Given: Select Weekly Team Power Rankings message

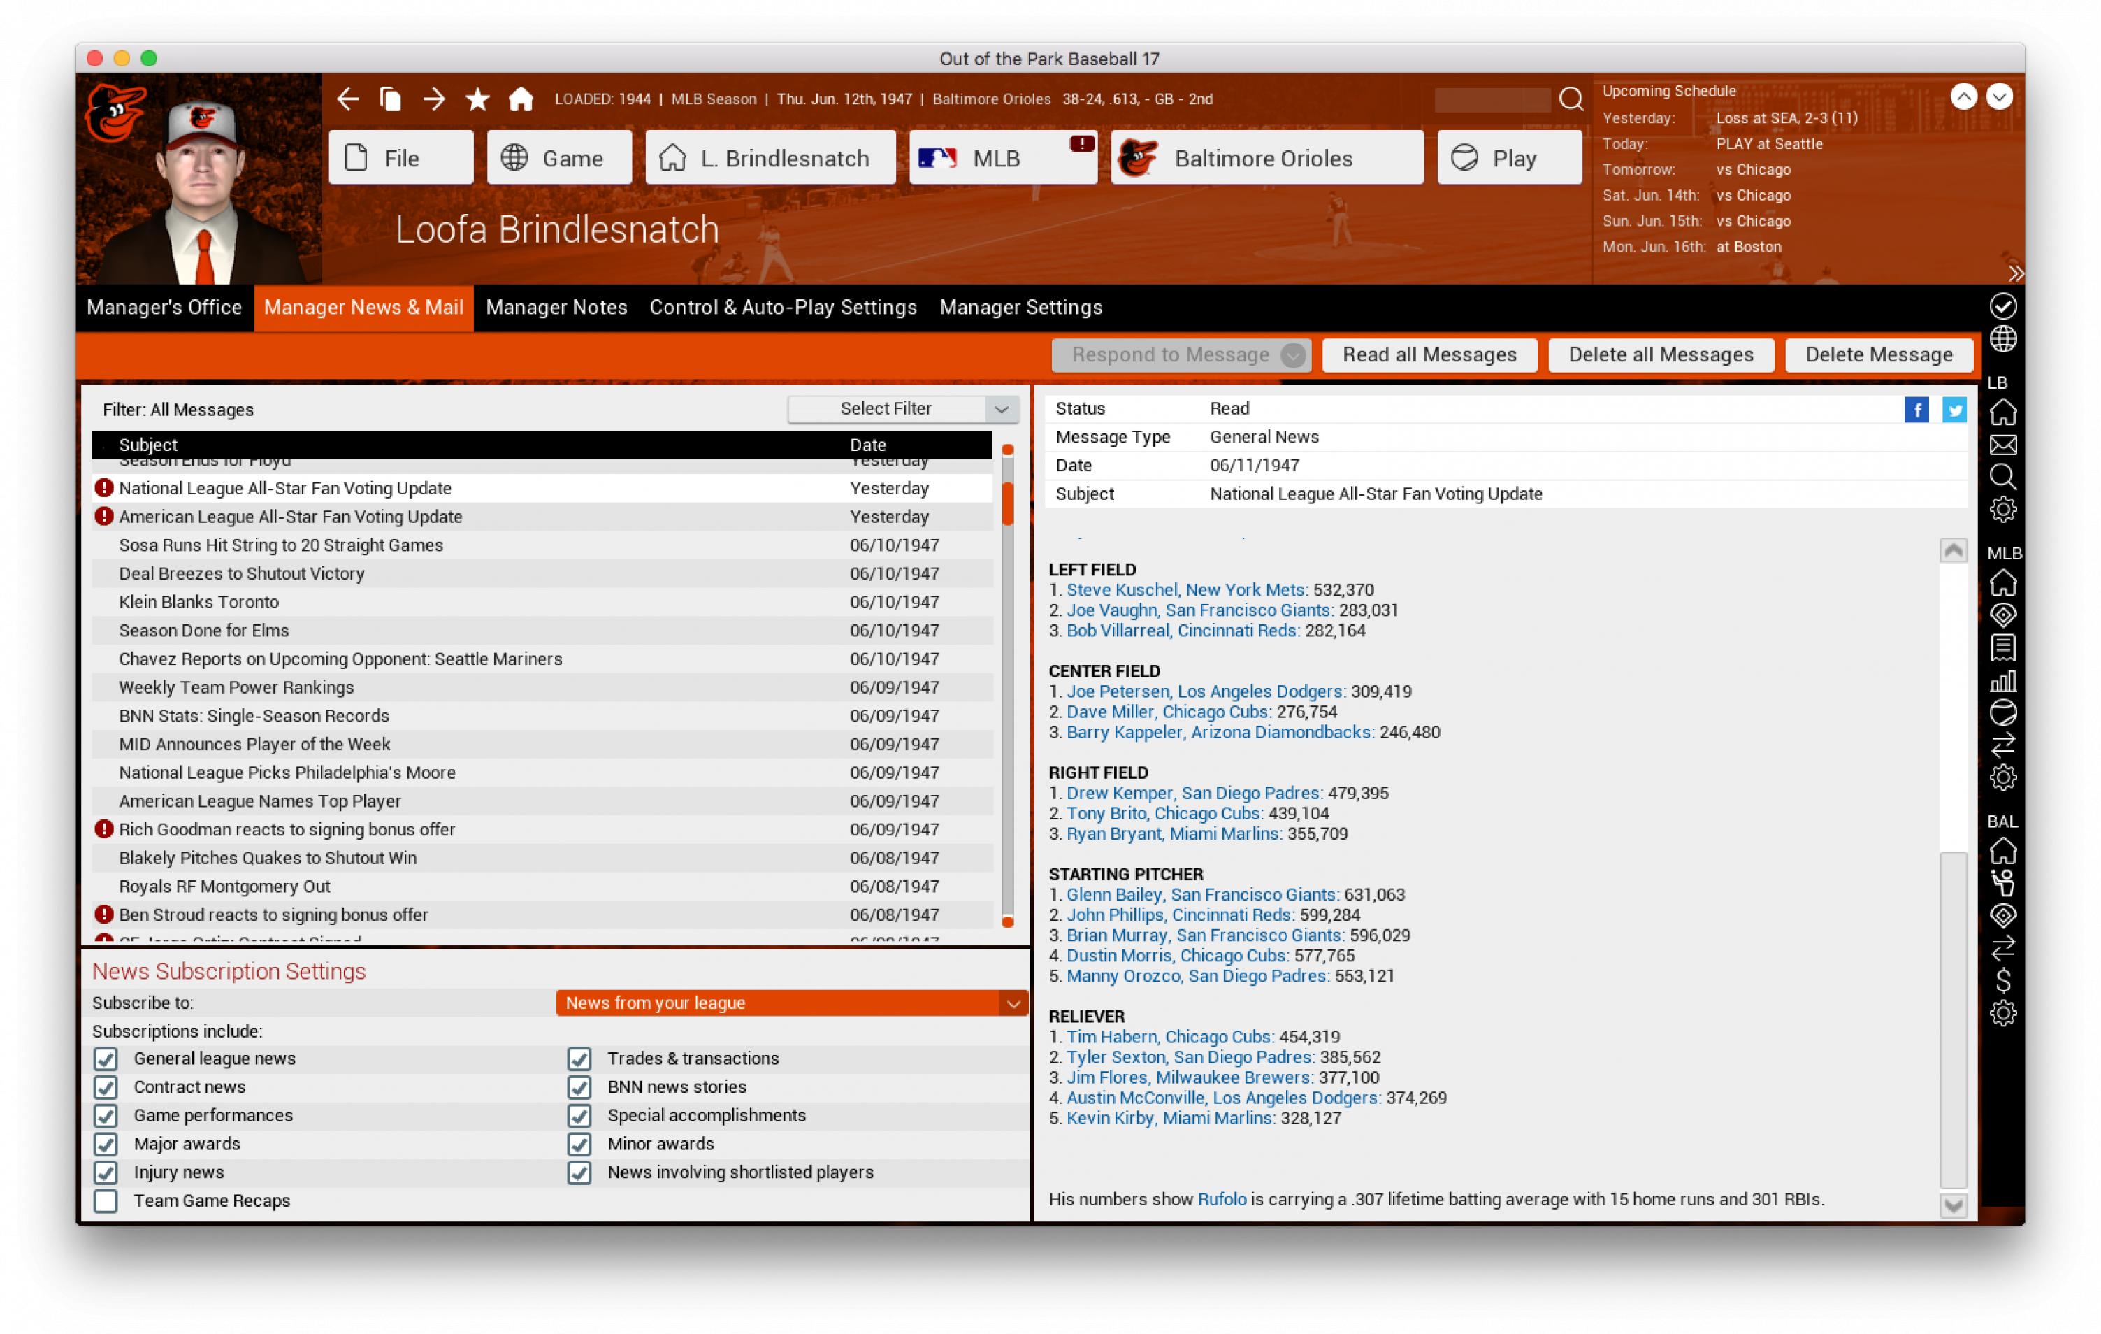Looking at the screenshot, I should coord(236,687).
